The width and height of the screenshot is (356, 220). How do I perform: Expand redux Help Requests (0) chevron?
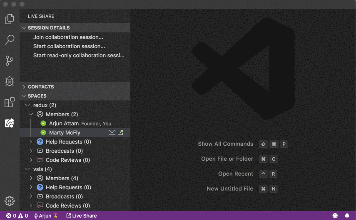point(31,142)
